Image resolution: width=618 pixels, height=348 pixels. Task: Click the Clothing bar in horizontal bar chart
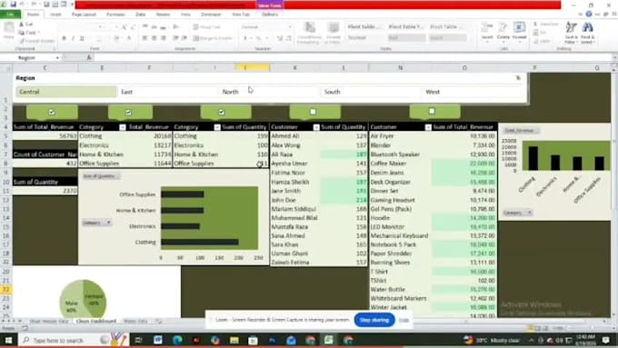point(200,242)
